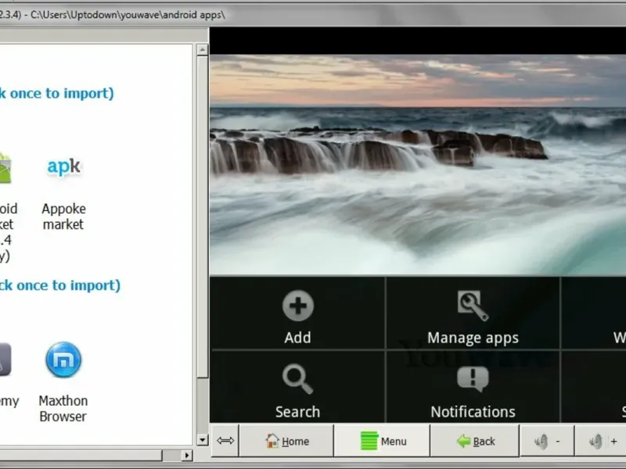Image resolution: width=626 pixels, height=469 pixels.
Task: Click scroll down arrow of apps list
Action: coord(203,440)
